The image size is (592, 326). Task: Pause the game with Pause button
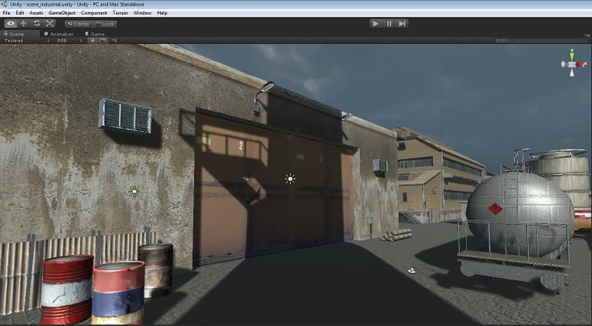pyautogui.click(x=389, y=24)
